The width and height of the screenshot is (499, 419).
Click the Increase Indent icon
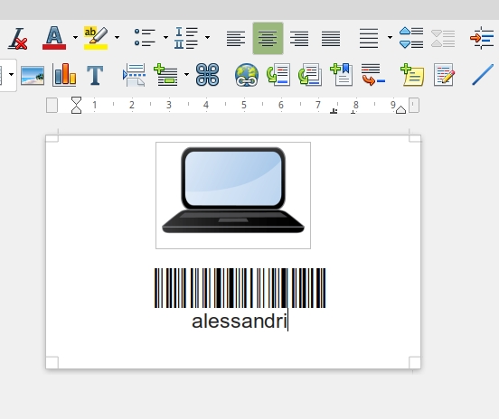click(x=482, y=38)
